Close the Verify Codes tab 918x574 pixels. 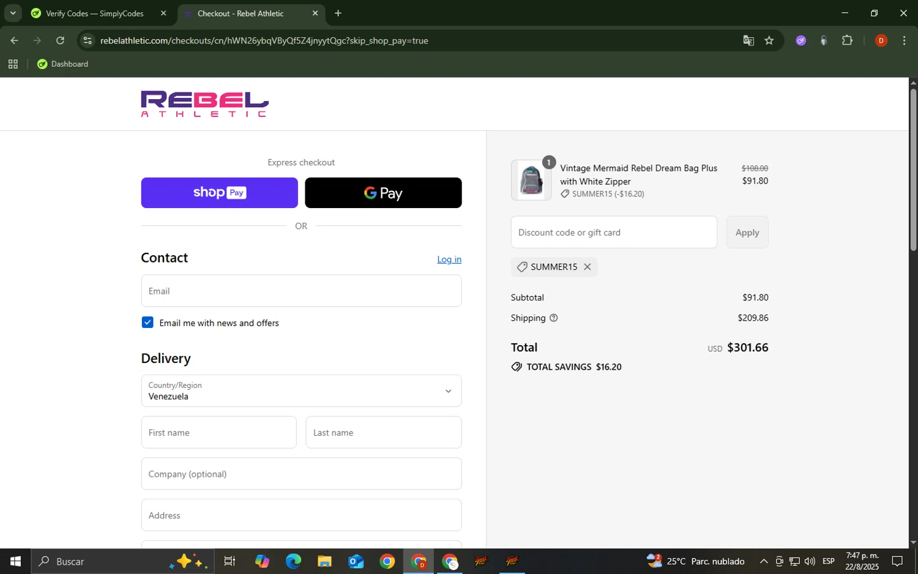pyautogui.click(x=163, y=13)
